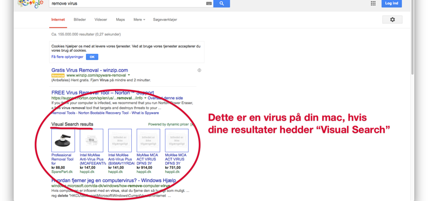Click the unavailable image above 'kr 751,00'
428x201 pixels.
point(177,141)
